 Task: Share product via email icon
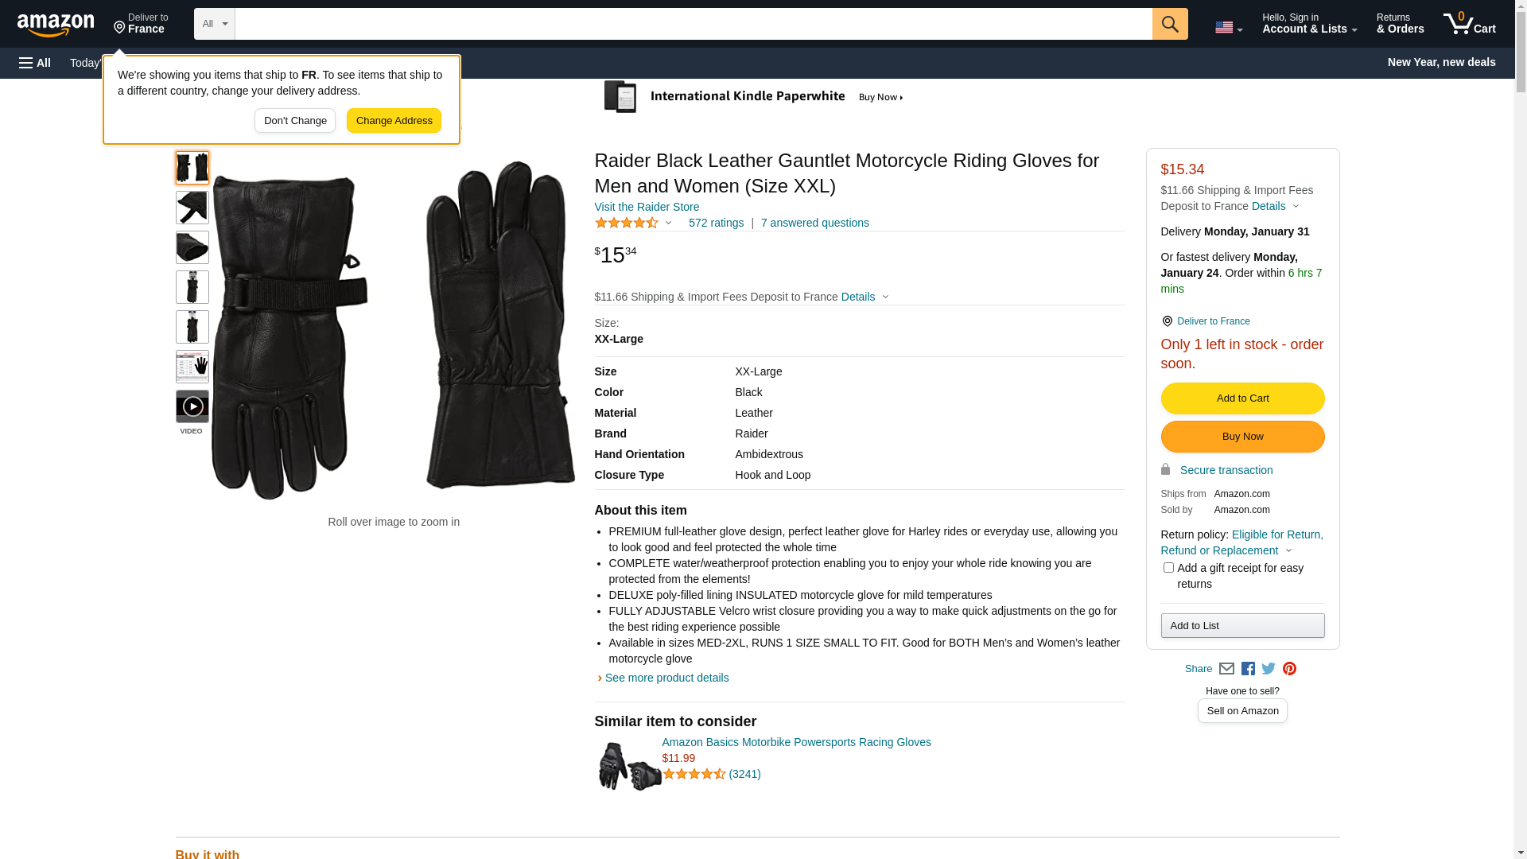1226,669
